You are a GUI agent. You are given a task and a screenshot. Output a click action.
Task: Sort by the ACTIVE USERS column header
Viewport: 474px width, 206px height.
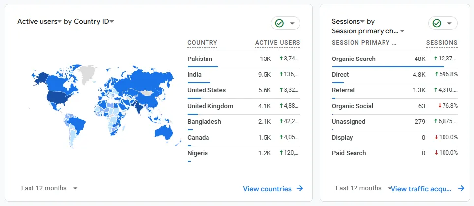(277, 43)
